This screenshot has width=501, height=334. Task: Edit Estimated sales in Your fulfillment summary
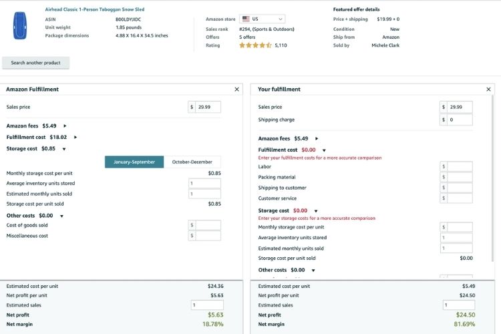(459, 305)
